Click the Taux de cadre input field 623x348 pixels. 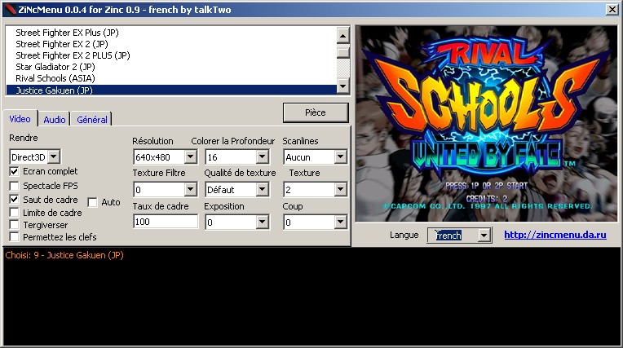166,222
